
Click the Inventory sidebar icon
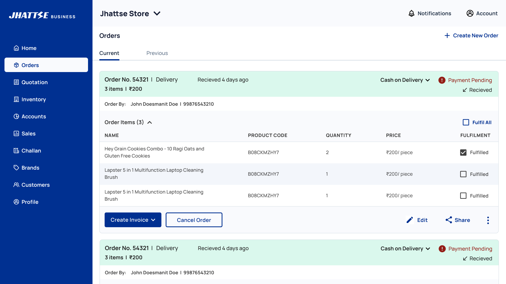pyautogui.click(x=16, y=99)
